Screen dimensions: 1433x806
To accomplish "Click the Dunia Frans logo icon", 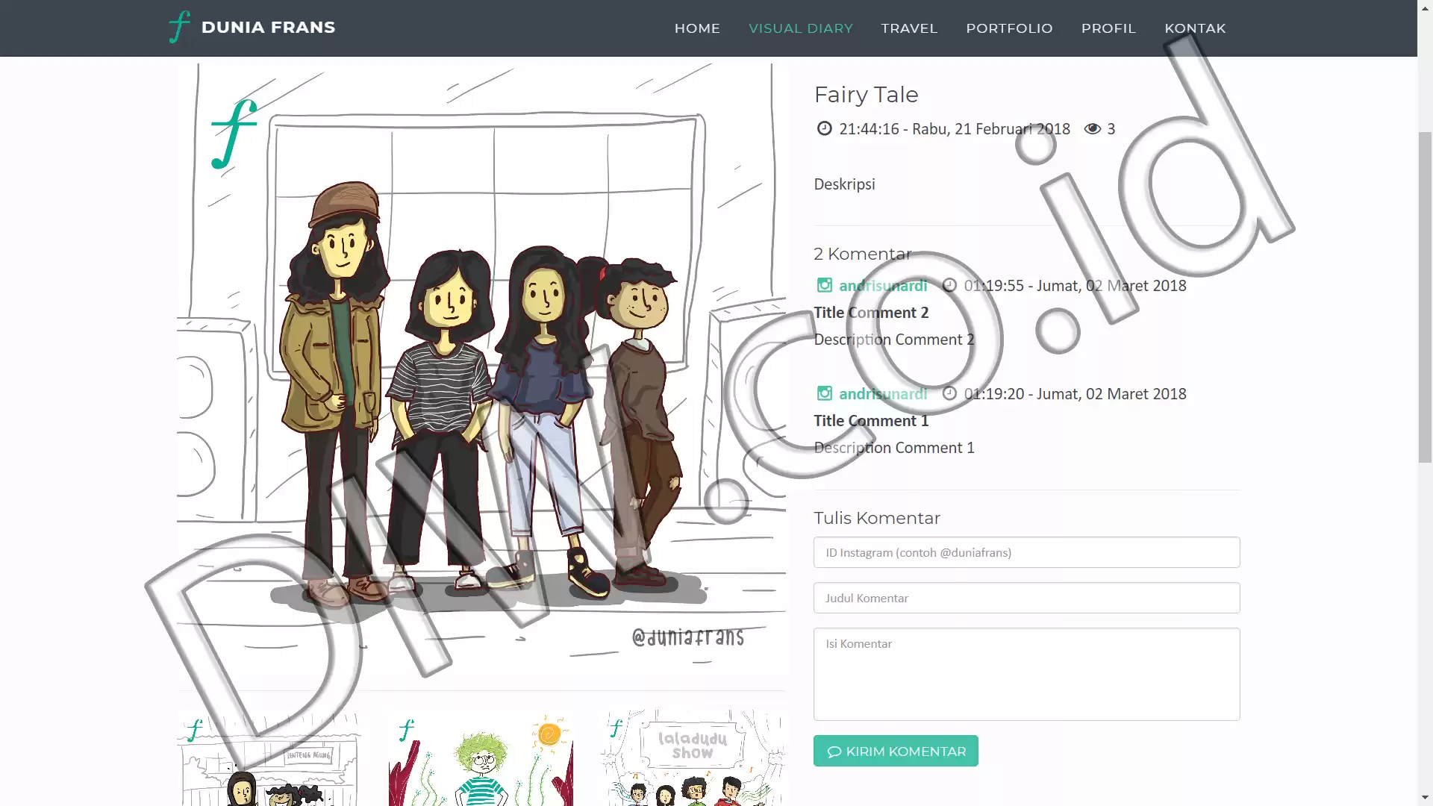I will (x=179, y=27).
